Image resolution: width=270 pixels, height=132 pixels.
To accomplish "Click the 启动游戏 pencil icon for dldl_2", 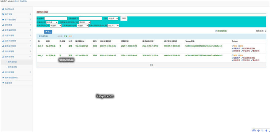I will click(x=233, y=51).
